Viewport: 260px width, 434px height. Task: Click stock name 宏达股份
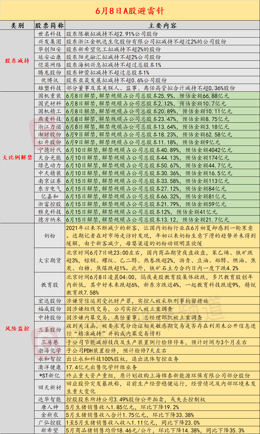click(x=50, y=301)
